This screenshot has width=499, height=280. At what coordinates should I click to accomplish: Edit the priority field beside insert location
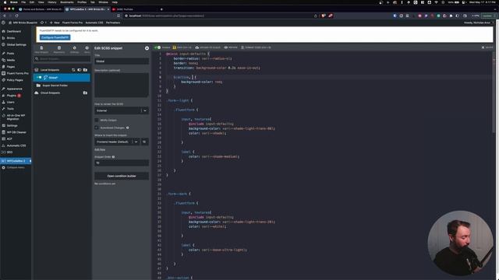click(145, 142)
